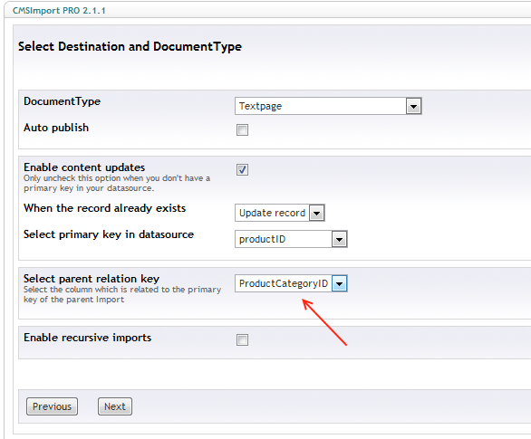Click the Enable recursive imports label
The image size is (531, 439).
(87, 338)
